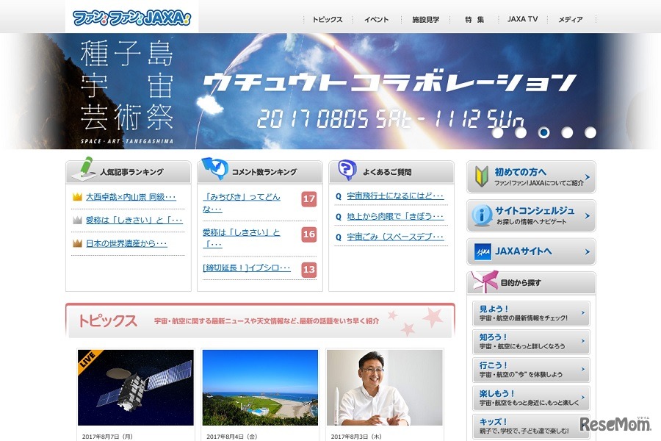661x441 pixels.
Task: Click the date text 2017年8月7日（月）
Action: [x=107, y=437]
